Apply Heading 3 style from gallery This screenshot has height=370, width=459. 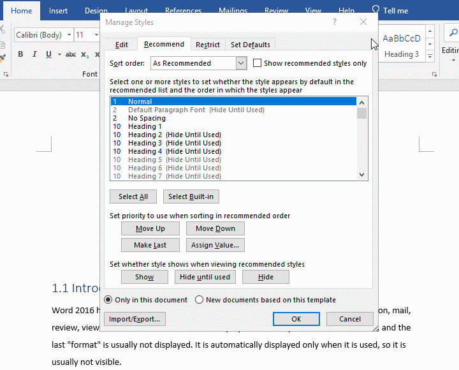point(402,45)
